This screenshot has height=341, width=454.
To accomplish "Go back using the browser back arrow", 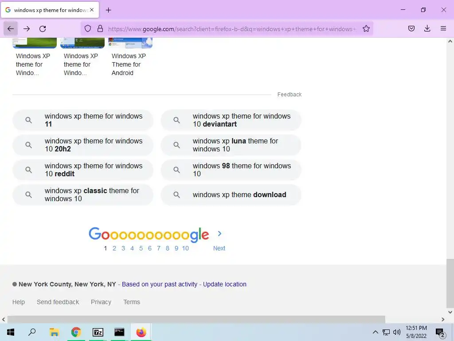I will [11, 29].
